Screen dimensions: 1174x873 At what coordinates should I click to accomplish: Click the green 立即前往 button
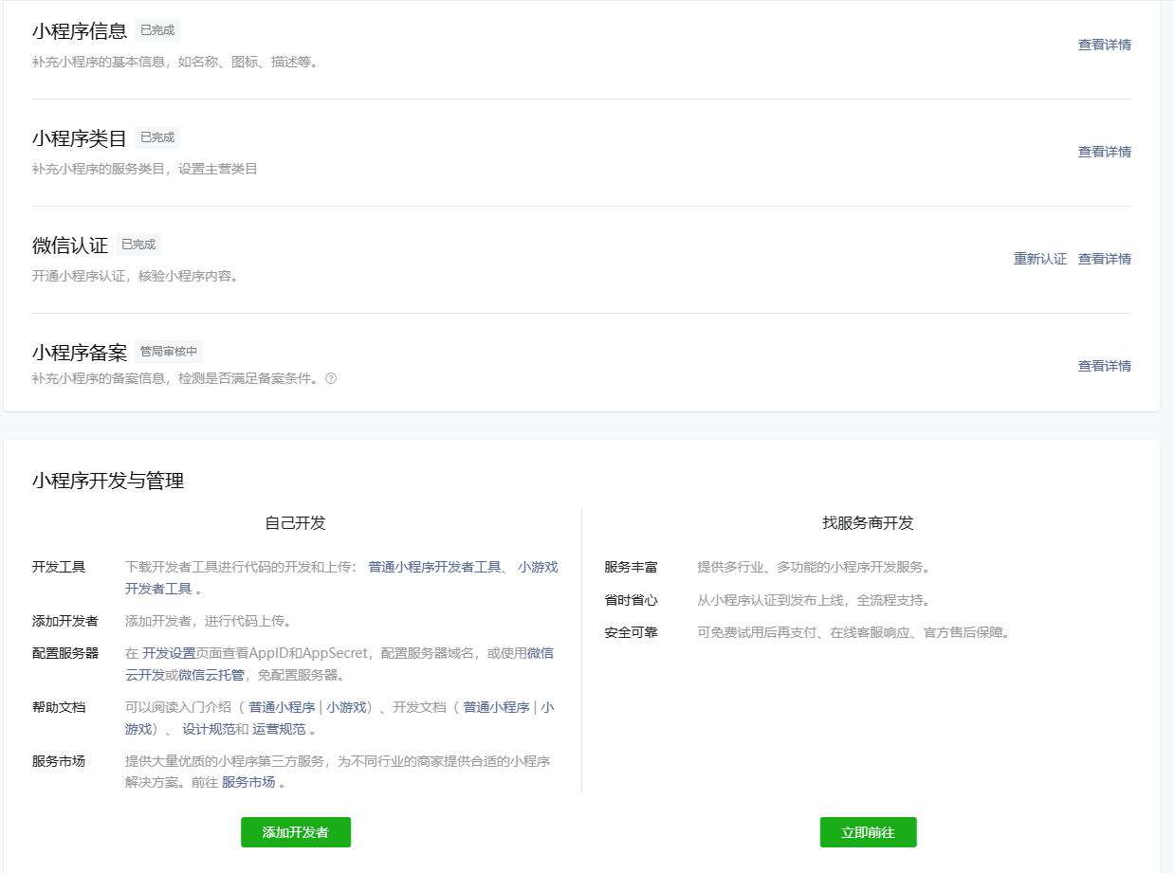869,832
